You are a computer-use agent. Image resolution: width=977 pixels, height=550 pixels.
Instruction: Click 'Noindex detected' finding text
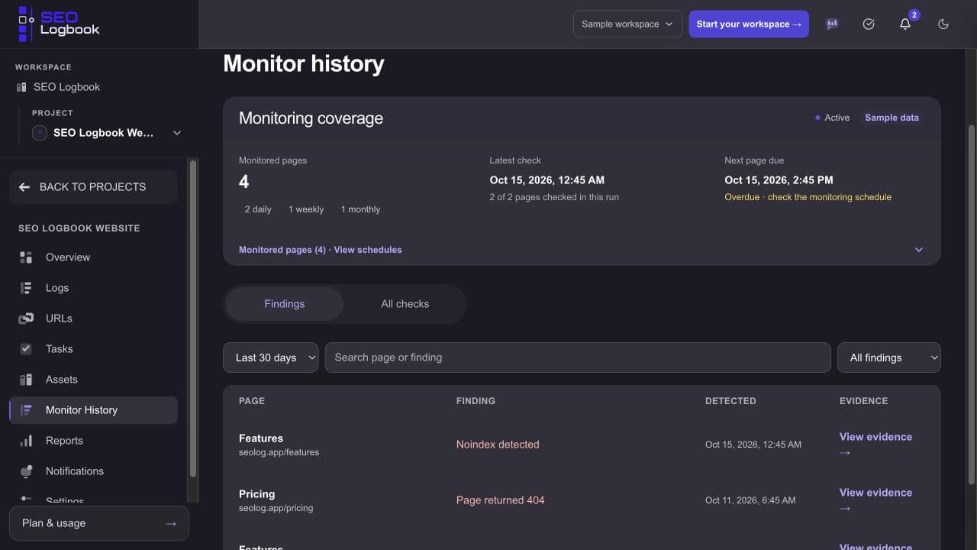coord(498,445)
